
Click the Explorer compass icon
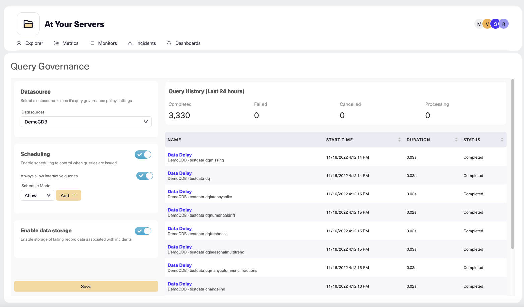tap(19, 43)
